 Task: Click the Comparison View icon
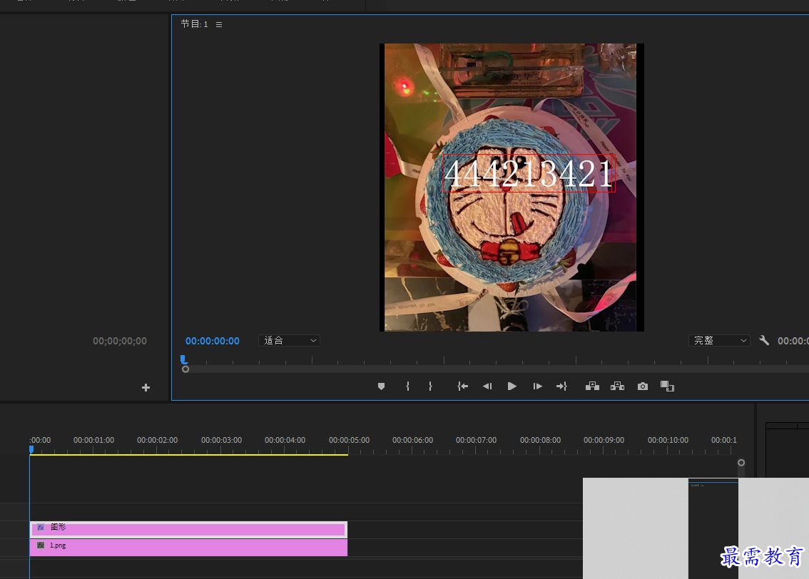[667, 386]
